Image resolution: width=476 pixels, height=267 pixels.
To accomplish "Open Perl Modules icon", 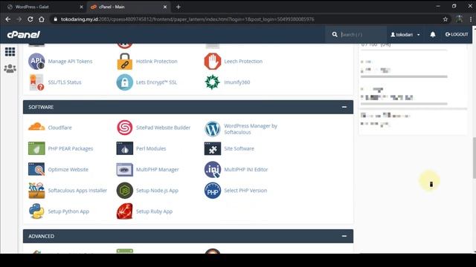I will (124, 148).
